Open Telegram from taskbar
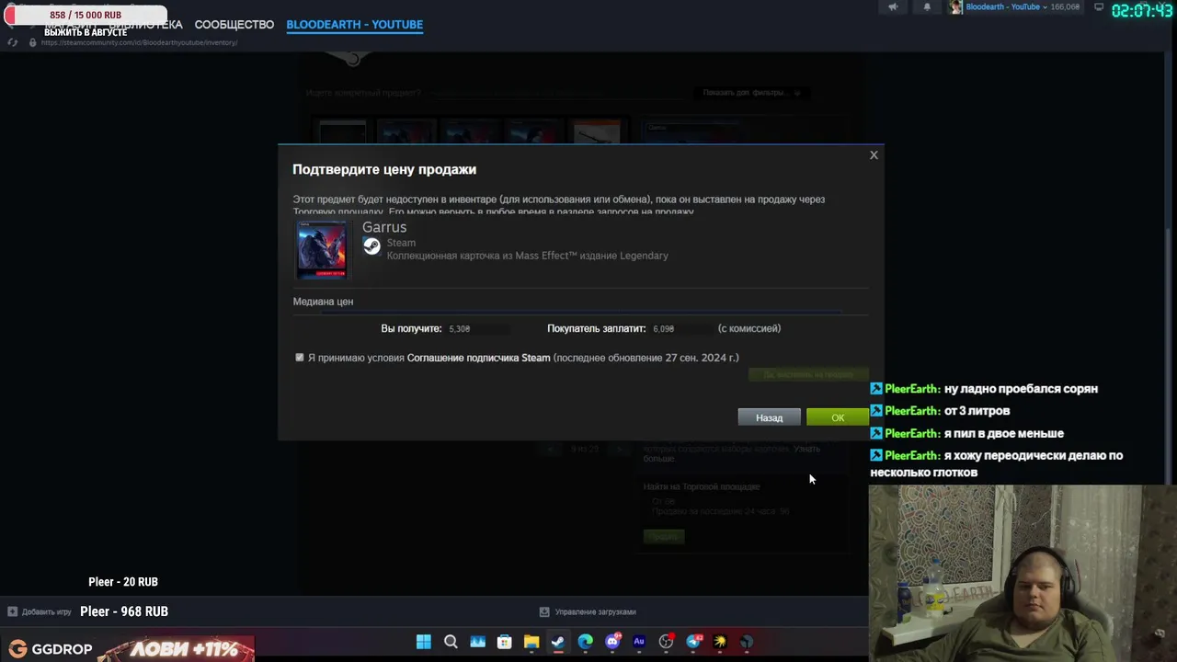 pos(693,642)
